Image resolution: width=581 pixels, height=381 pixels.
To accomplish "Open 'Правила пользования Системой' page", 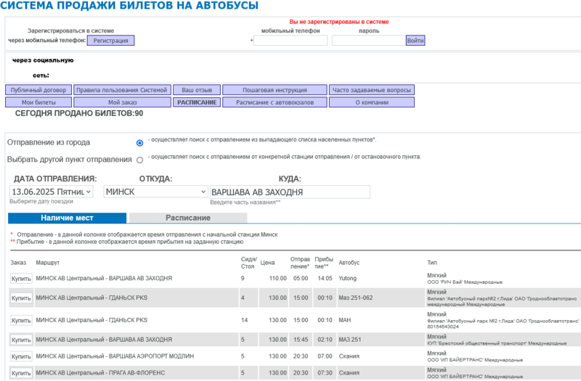I will [122, 90].
